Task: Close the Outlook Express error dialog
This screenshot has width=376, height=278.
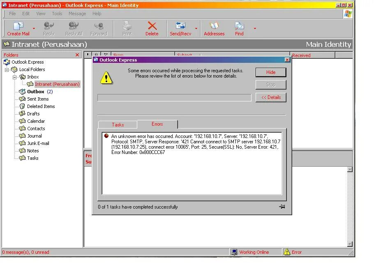Action: pos(287,60)
